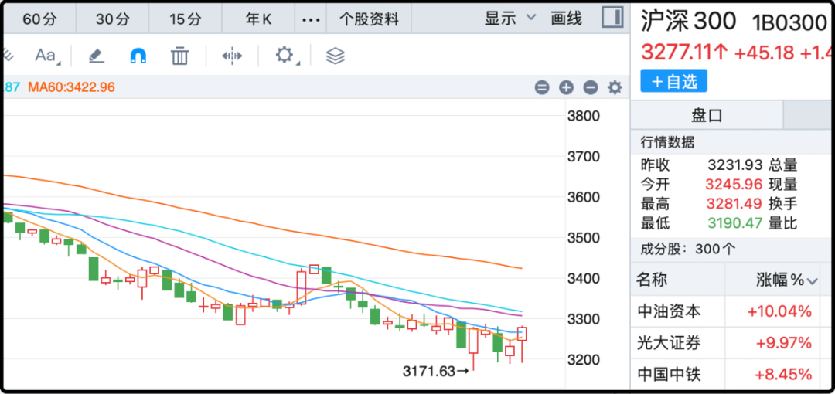This screenshot has width=835, height=394.
Task: Add stock with the +自选 button
Action: tap(673, 81)
